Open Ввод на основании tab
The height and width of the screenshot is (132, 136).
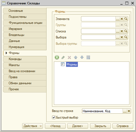[25, 71]
